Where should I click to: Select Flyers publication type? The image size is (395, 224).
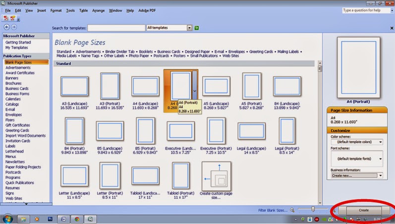tap(10, 120)
